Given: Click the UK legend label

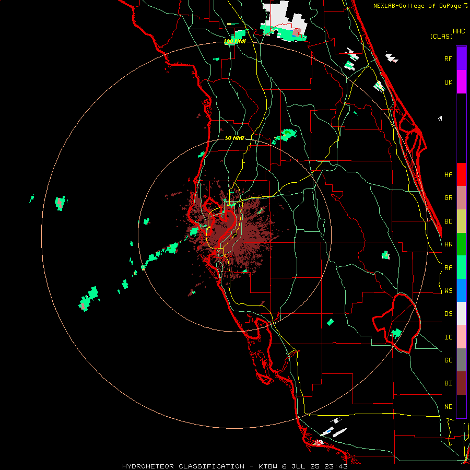Looking at the screenshot, I should point(449,82).
